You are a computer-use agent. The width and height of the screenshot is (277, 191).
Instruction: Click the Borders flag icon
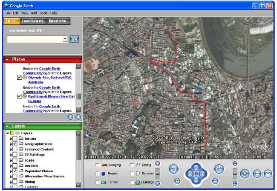click(x=138, y=174)
